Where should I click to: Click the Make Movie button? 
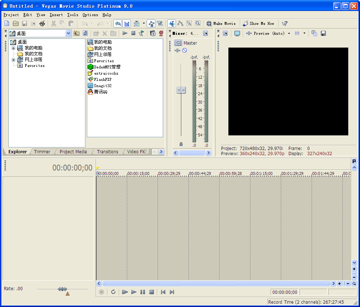point(221,23)
